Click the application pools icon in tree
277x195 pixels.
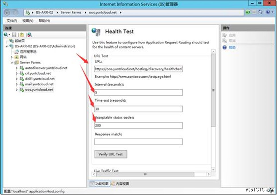(x=16, y=52)
